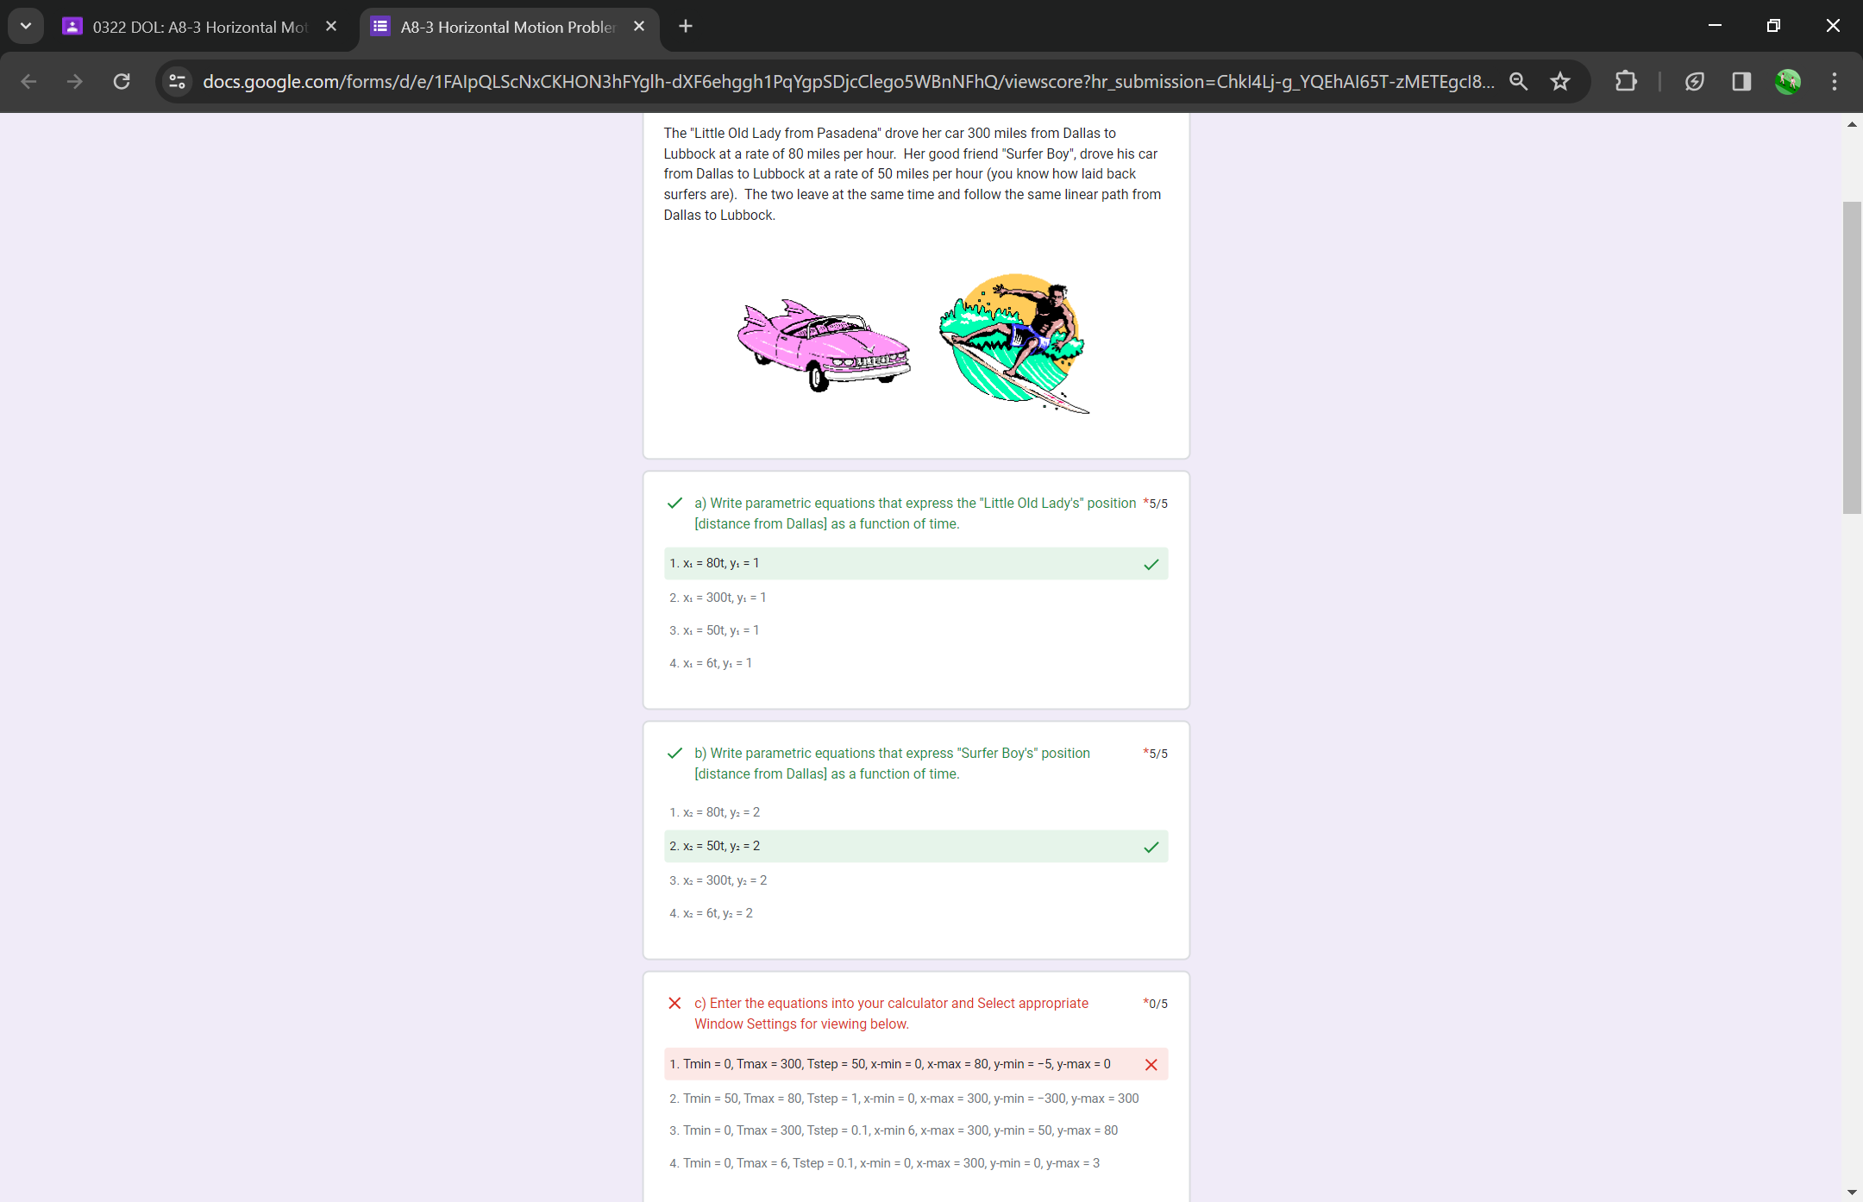
Task: Click the zoom magnifier icon in address bar
Action: coord(1518,81)
